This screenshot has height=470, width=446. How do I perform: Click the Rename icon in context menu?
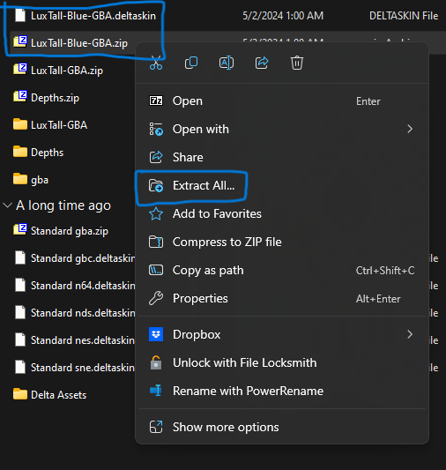(227, 63)
